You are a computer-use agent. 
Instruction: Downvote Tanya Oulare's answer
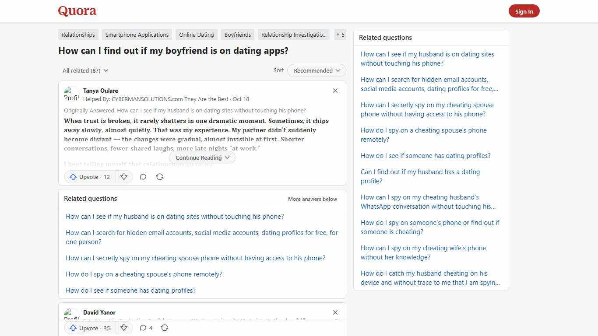[124, 177]
